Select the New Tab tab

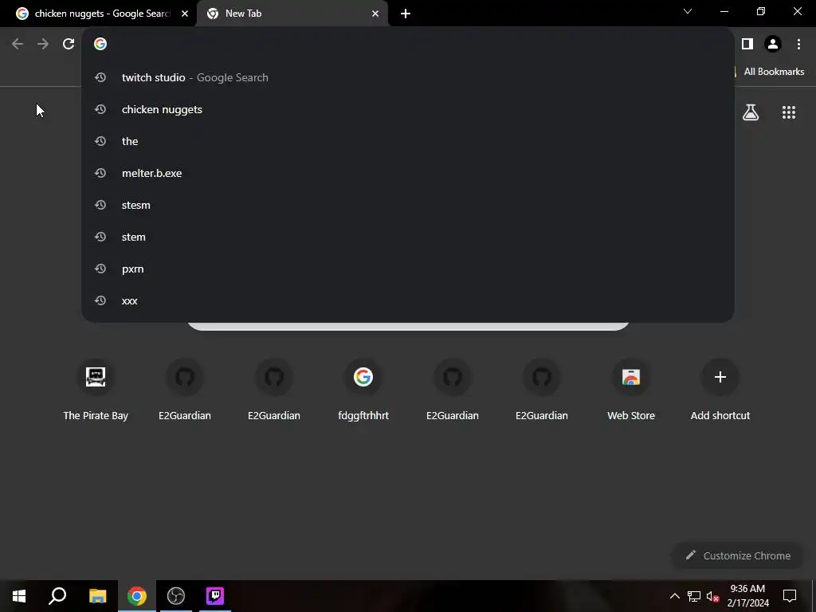[x=292, y=14]
